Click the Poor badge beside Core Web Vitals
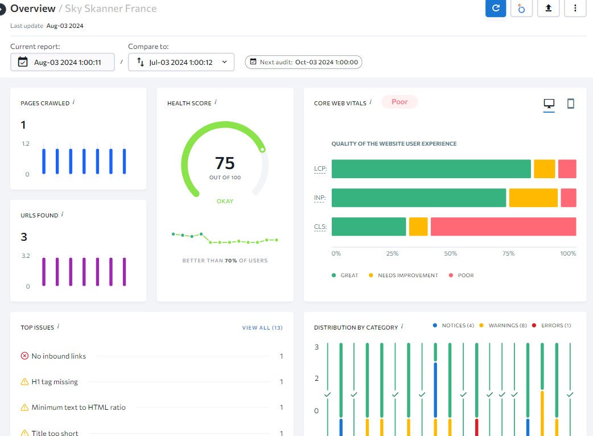The width and height of the screenshot is (593, 436). (400, 102)
